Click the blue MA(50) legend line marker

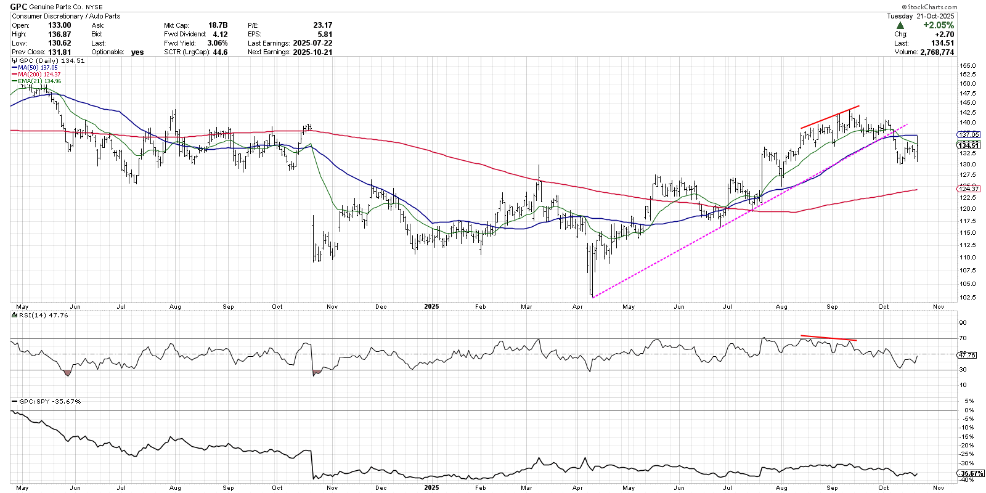pyautogui.click(x=15, y=68)
